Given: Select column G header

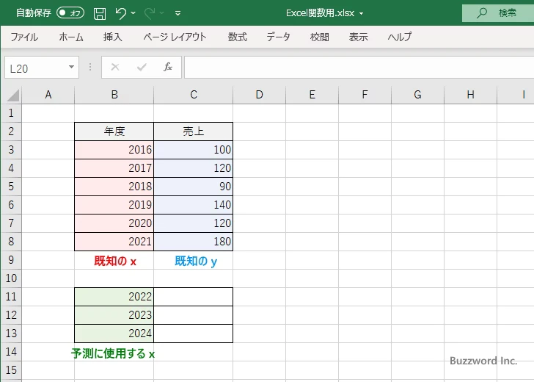Looking at the screenshot, I should [418, 95].
